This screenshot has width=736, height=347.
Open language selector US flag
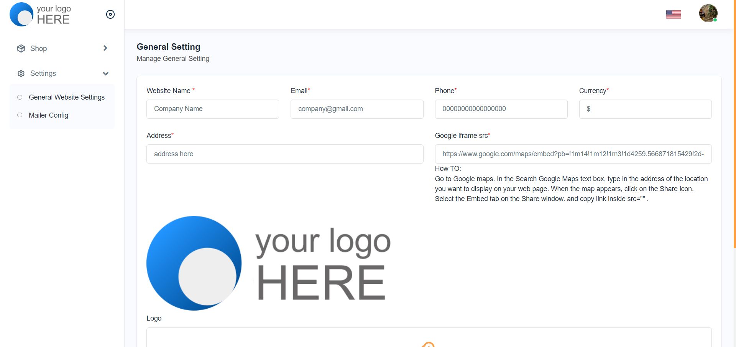[x=673, y=14]
